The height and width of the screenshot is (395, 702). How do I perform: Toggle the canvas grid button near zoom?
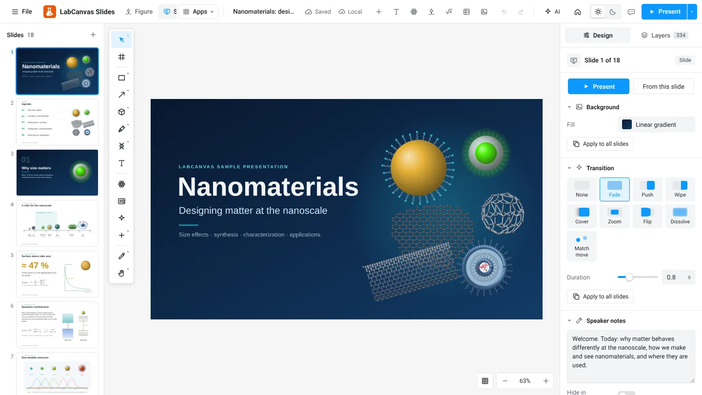point(485,381)
